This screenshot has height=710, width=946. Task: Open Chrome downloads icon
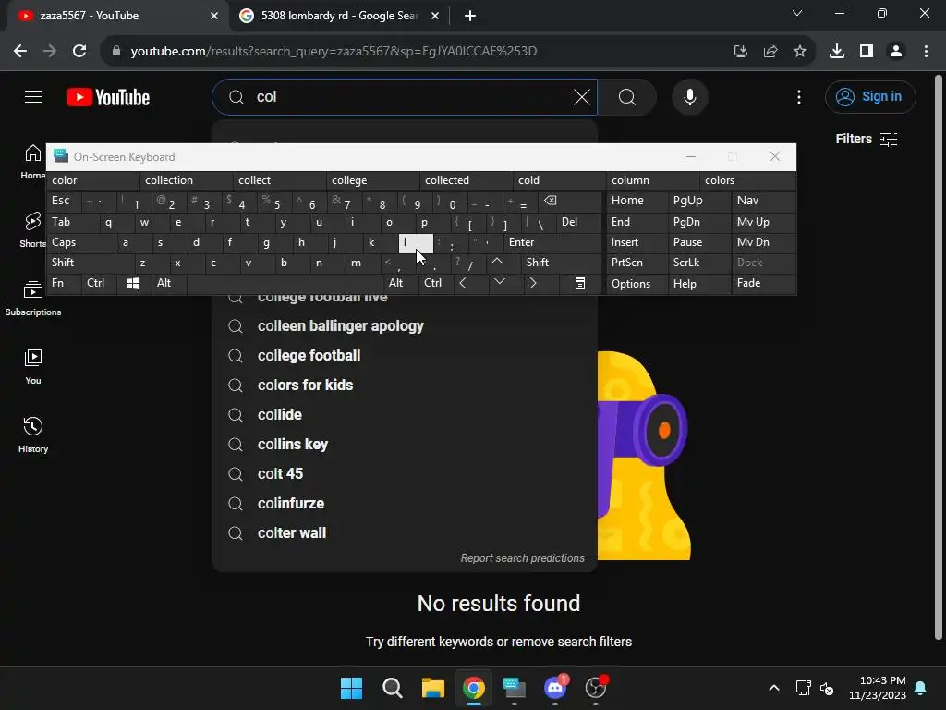pyautogui.click(x=837, y=52)
